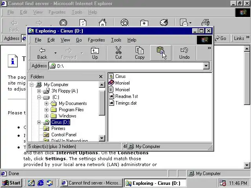
Task: Click the Start button
Action: pyautogui.click(x=11, y=183)
